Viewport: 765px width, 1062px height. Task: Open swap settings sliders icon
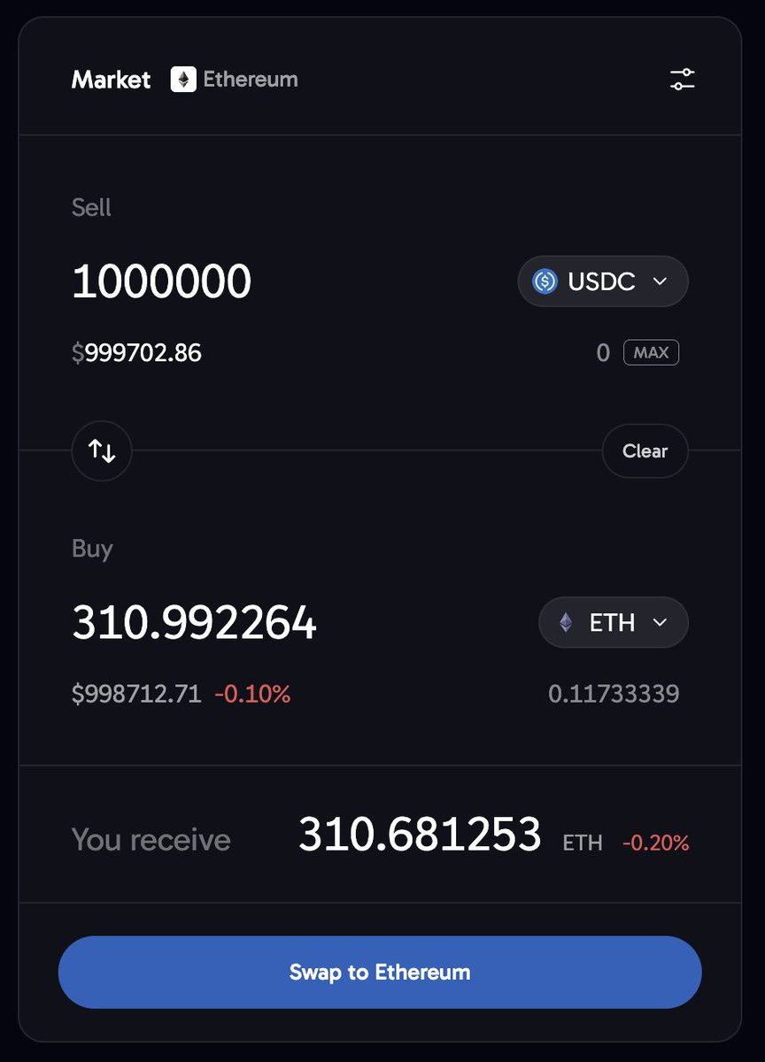click(682, 80)
